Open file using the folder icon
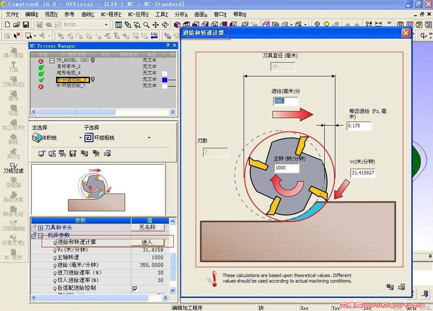Screen dimensions: 433x311 pos(17,25)
